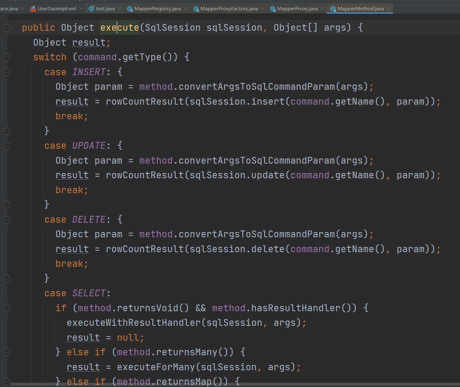The image size is (460, 387).
Task: Close the MapperProxy.java tab
Action: pyautogui.click(x=322, y=8)
